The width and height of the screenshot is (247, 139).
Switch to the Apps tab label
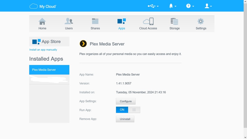point(122,28)
